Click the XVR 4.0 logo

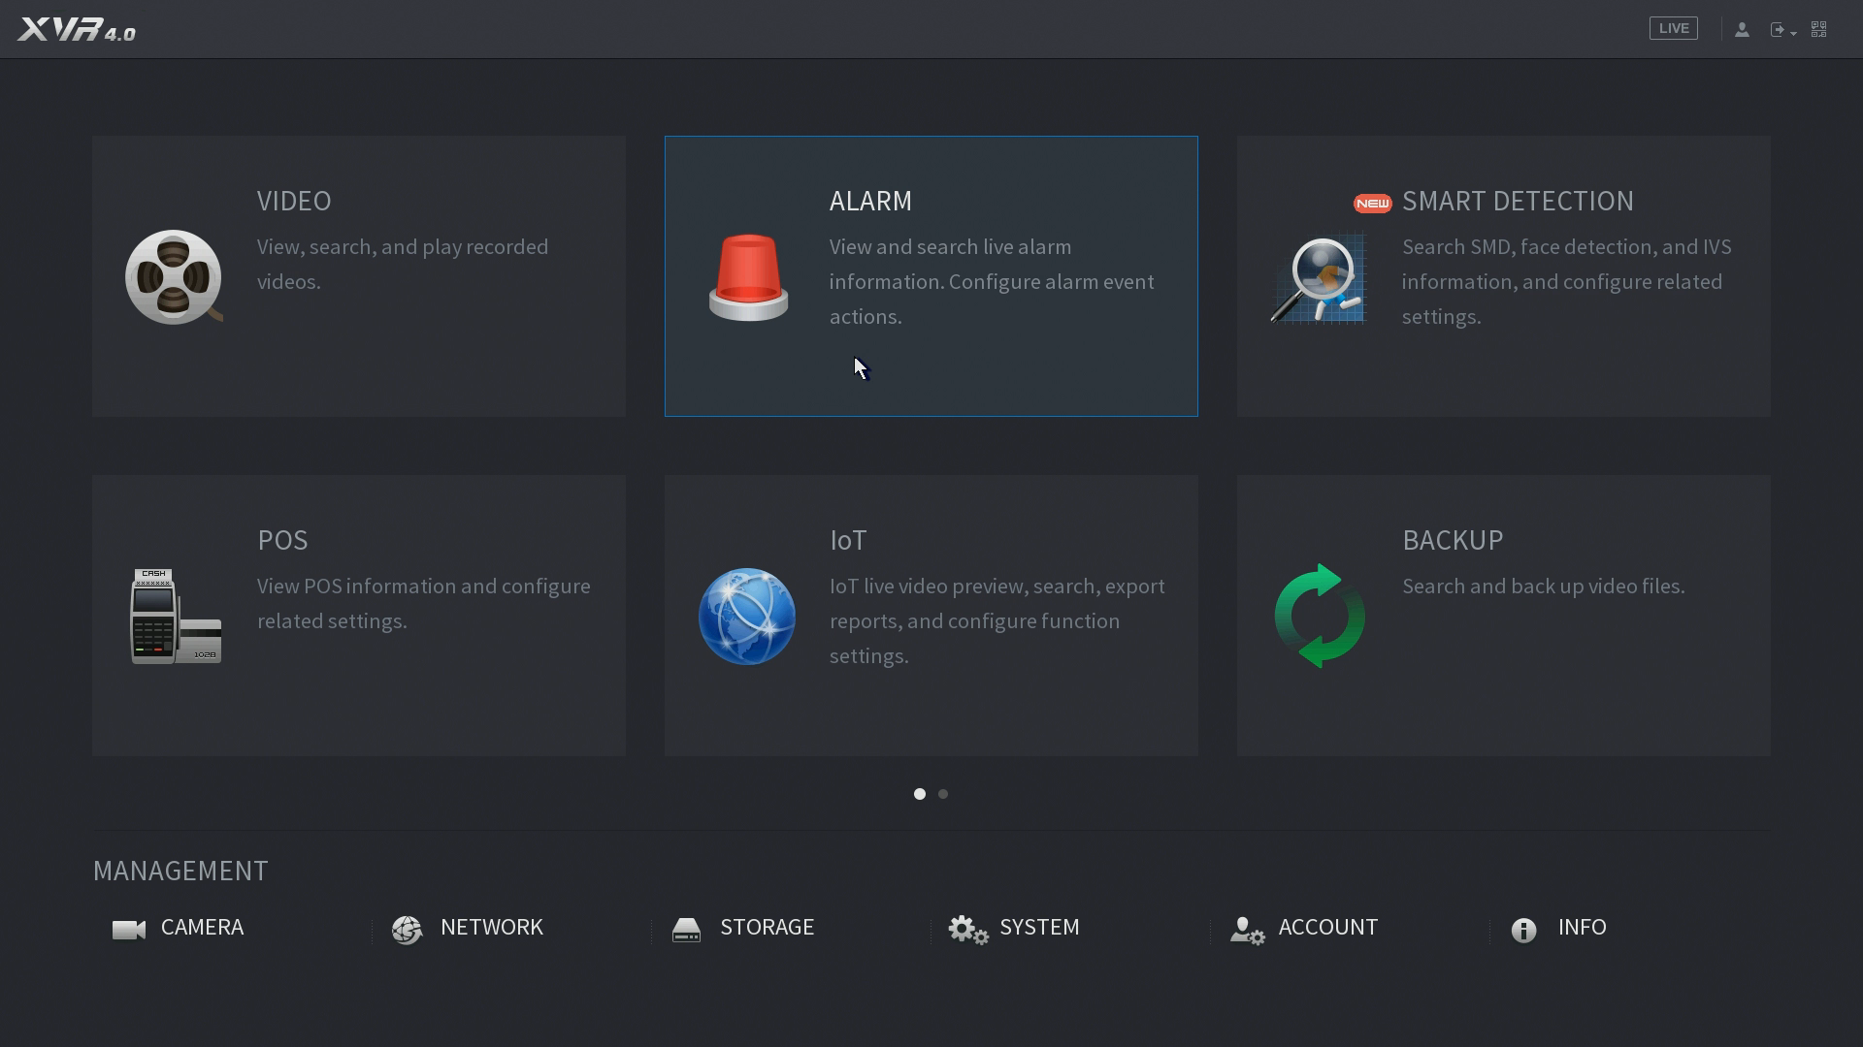[77, 29]
